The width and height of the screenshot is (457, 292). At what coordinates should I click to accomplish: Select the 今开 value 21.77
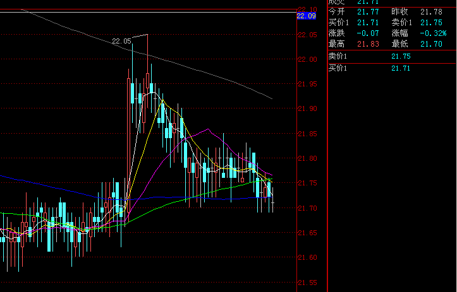coord(368,11)
